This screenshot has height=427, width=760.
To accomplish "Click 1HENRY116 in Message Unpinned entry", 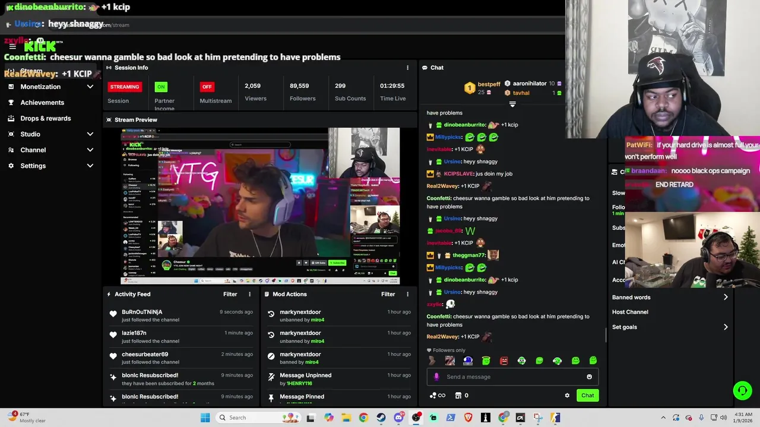I will (299, 383).
